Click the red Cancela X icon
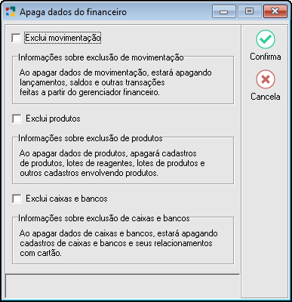292x302 pixels. tap(266, 79)
